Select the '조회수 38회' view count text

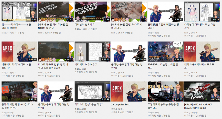[117, 72]
